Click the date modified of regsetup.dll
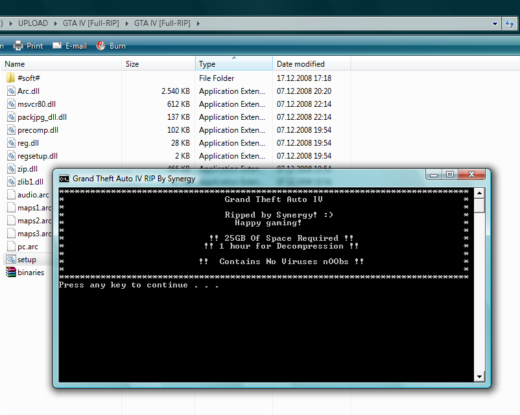 tap(304, 155)
